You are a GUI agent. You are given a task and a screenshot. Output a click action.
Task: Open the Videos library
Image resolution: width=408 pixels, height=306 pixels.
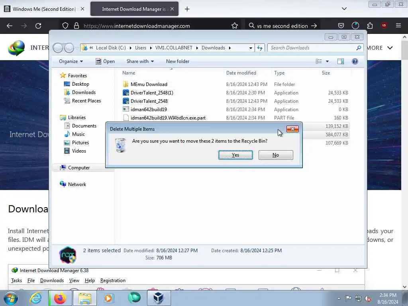[x=79, y=151]
